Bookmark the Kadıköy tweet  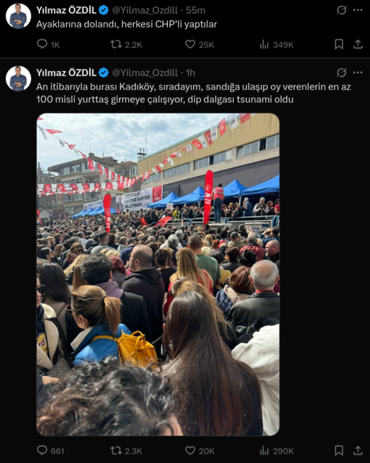(x=339, y=450)
